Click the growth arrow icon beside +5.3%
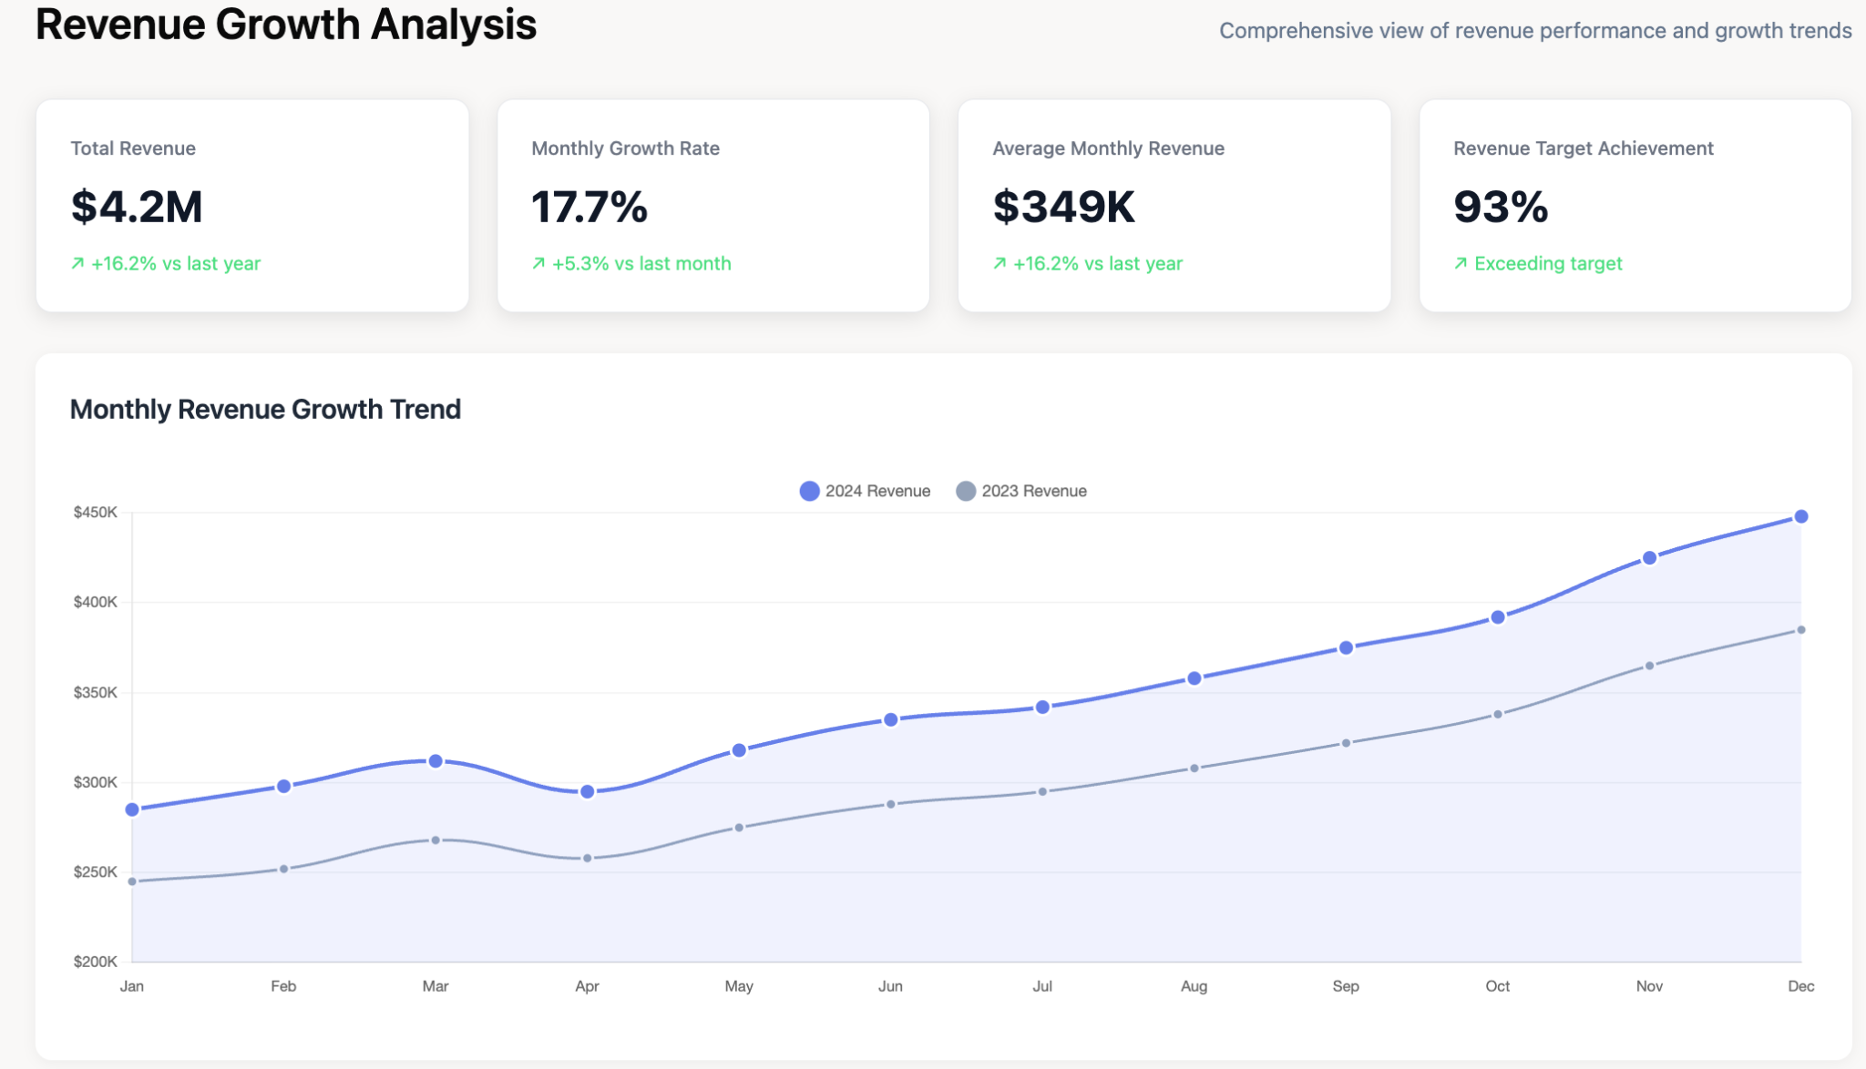 point(538,263)
